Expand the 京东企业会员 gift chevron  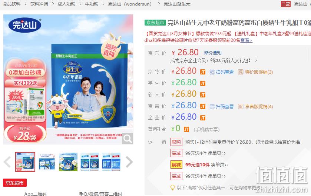(x=256, y=60)
